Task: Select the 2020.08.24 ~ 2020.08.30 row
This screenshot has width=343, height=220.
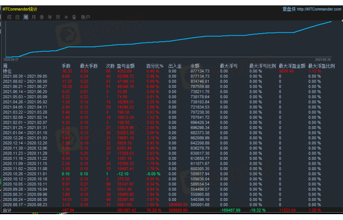Action: [170, 199]
